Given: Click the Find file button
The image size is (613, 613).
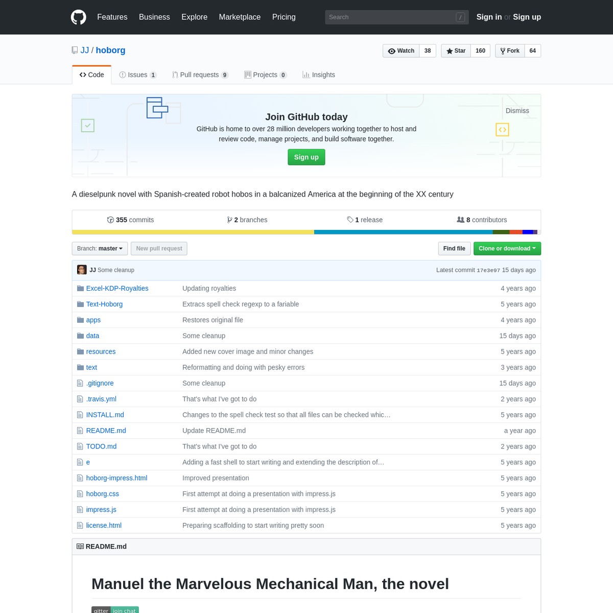Looking at the screenshot, I should pos(454,248).
